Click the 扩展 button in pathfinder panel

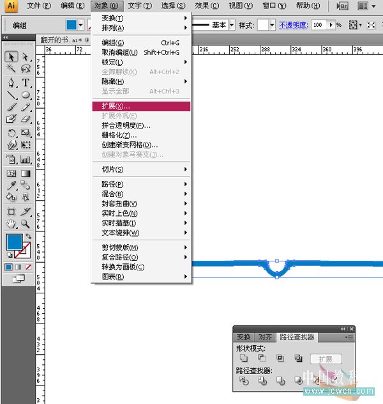326,359
